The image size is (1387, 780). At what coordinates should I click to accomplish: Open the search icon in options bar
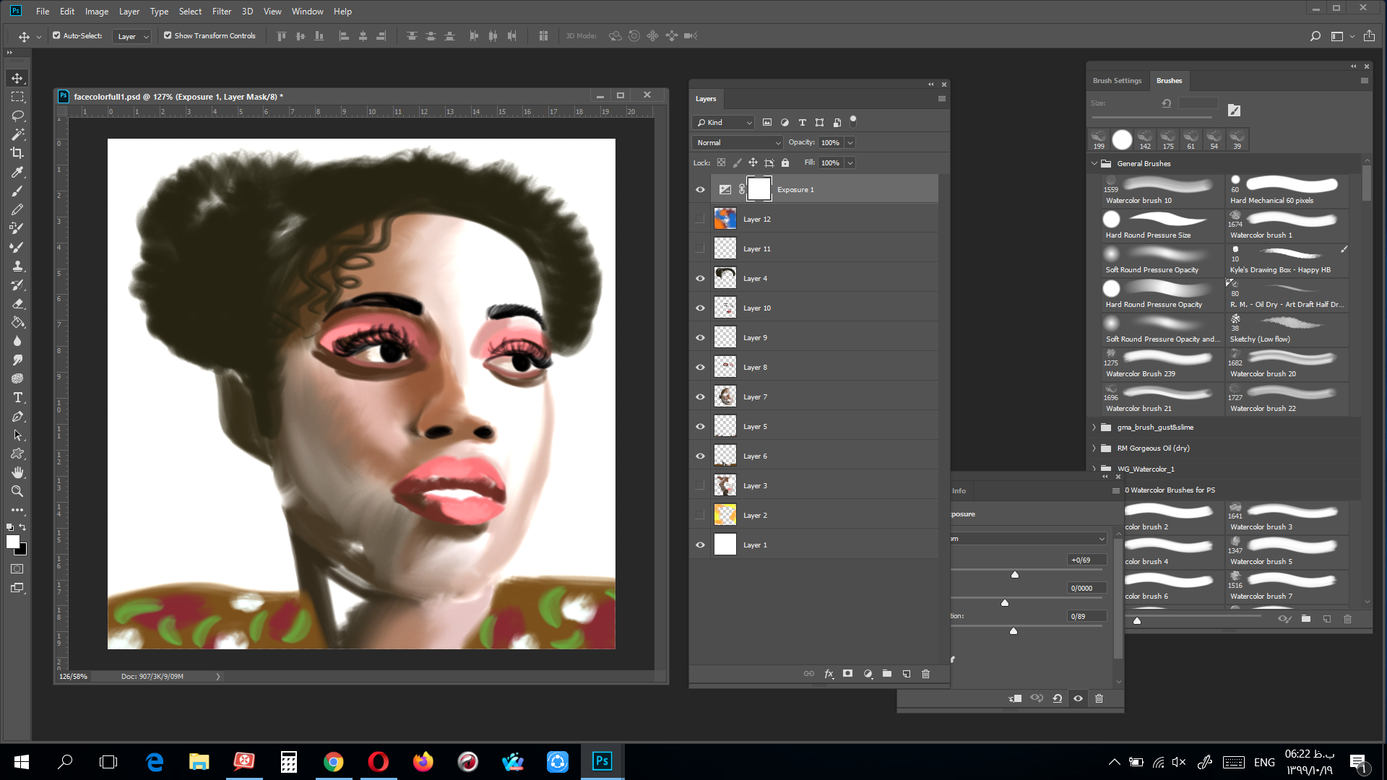coord(1315,36)
